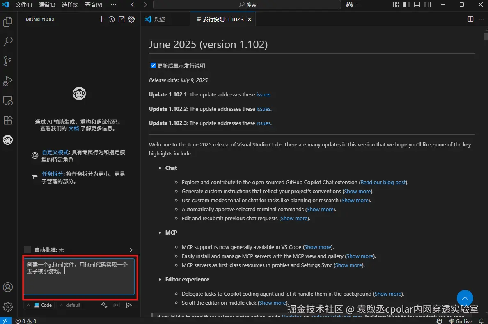The height and width of the screenshot is (324, 488).
Task: Click the command center search box
Action: pos(247,5)
